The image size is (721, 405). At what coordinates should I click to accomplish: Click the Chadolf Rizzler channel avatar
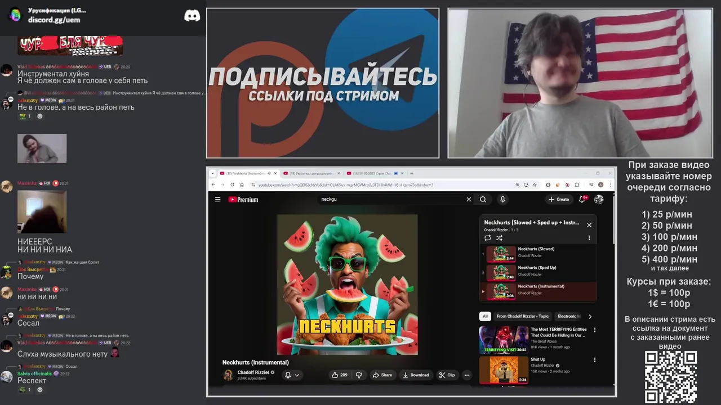[x=228, y=375]
